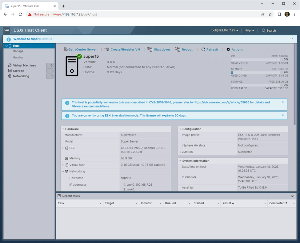The width and height of the screenshot is (300, 243).
Task: Click the Get vCenter Server icon
Action: click(x=66, y=49)
